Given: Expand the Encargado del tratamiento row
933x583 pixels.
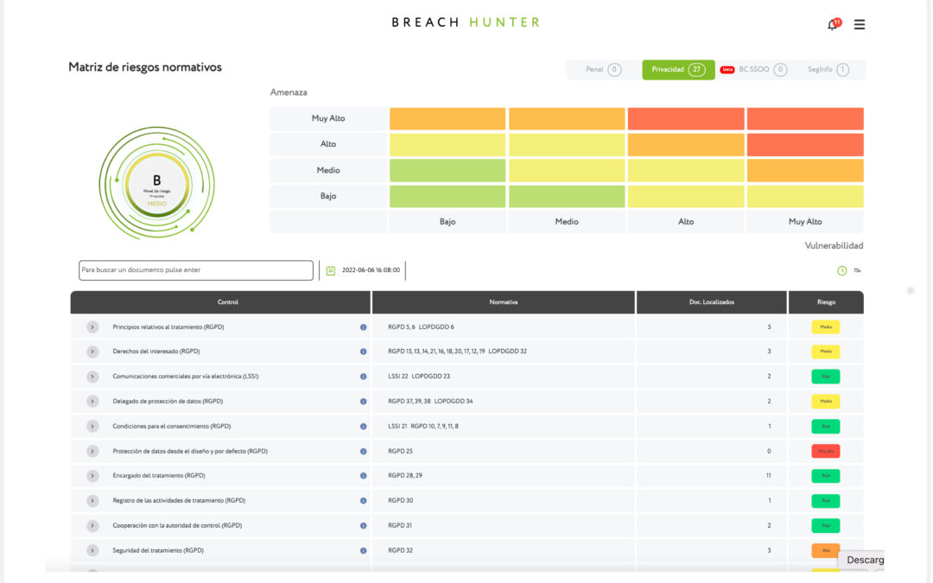Looking at the screenshot, I should (x=92, y=476).
